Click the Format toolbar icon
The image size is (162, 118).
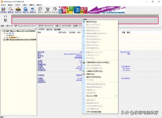pos(40,9)
